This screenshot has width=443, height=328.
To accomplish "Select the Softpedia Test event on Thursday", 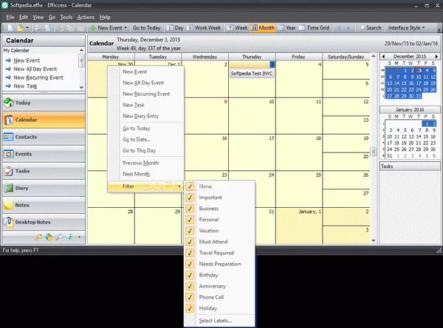I will click(x=251, y=74).
